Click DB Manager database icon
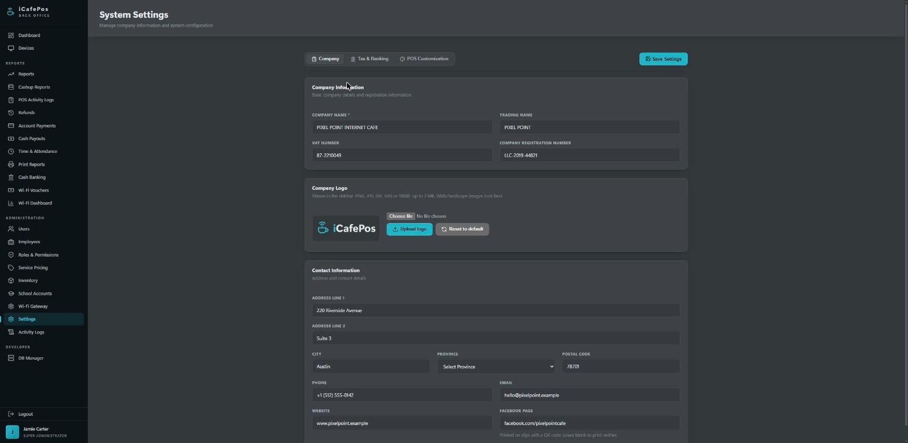The height and width of the screenshot is (443, 908). pos(11,358)
